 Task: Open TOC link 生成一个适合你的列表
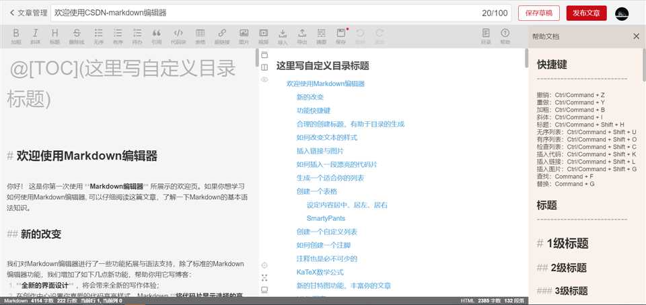330,178
